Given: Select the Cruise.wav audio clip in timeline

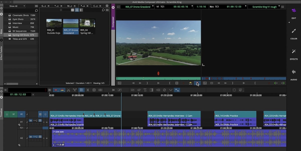Looking at the screenshot, I should [x=169, y=138].
